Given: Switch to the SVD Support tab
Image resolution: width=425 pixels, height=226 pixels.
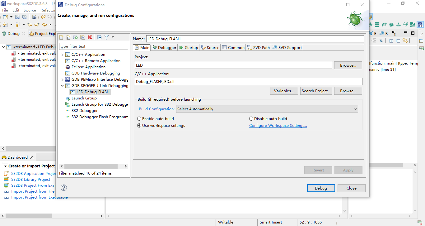Looking at the screenshot, I should [x=287, y=48].
